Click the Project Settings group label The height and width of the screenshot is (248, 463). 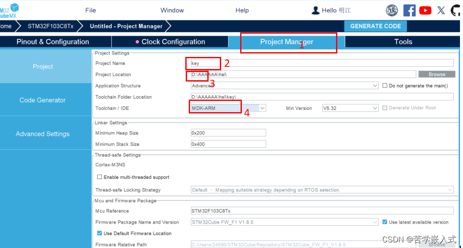112,53
